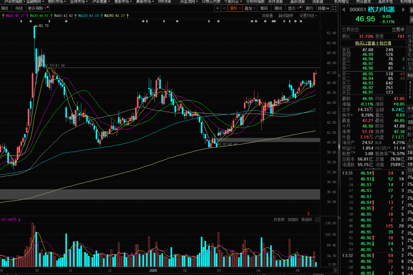Select MA30:44.81 indicator label

[x=39, y=16]
